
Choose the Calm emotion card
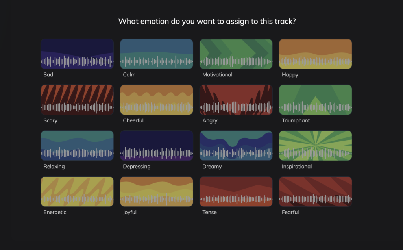pyautogui.click(x=157, y=54)
